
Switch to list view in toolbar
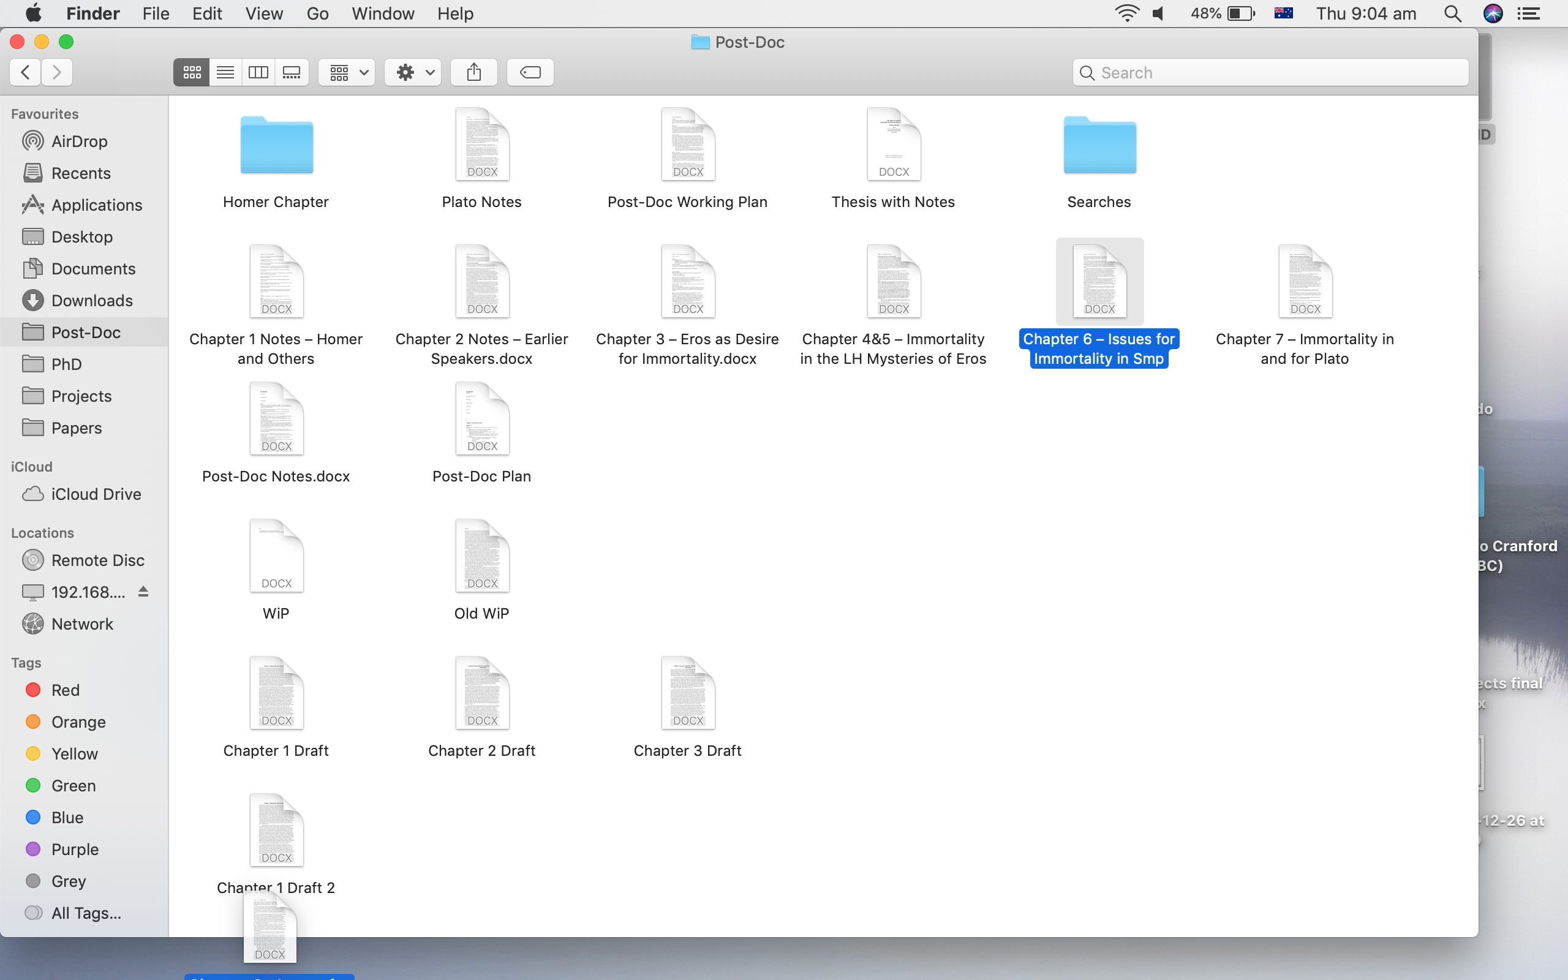(225, 72)
